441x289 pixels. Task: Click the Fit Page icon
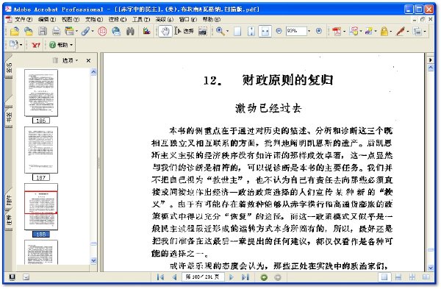pos(251,31)
